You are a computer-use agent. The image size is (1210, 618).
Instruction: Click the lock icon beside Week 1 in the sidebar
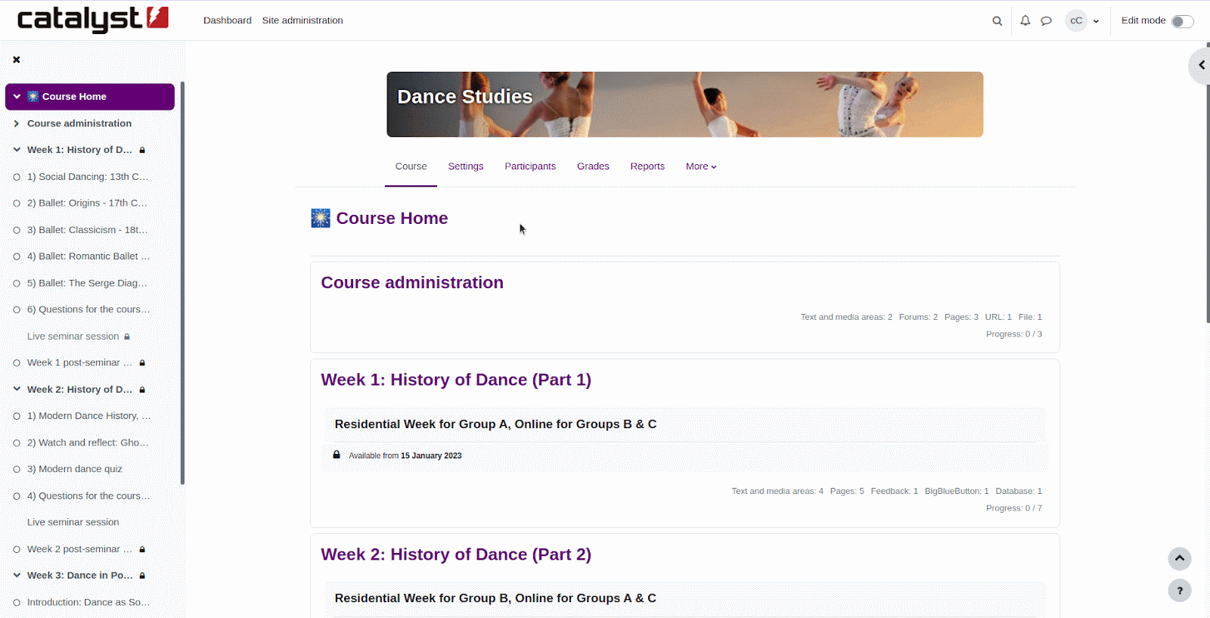click(142, 151)
